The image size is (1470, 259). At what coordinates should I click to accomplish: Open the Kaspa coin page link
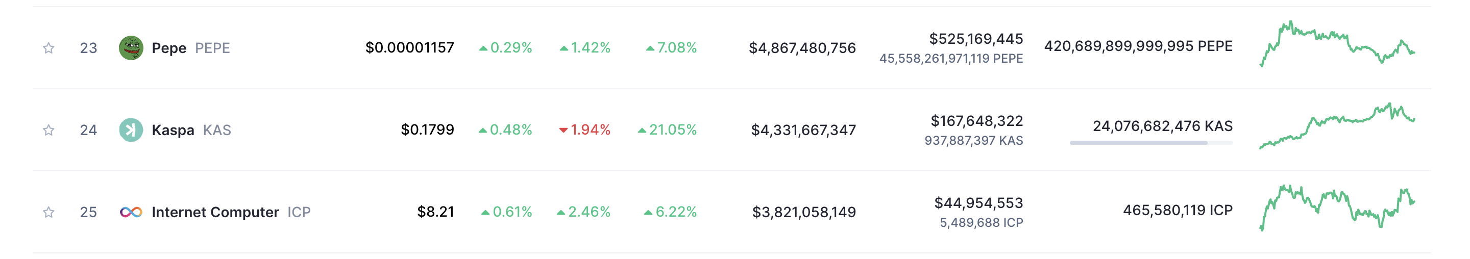[x=173, y=130]
